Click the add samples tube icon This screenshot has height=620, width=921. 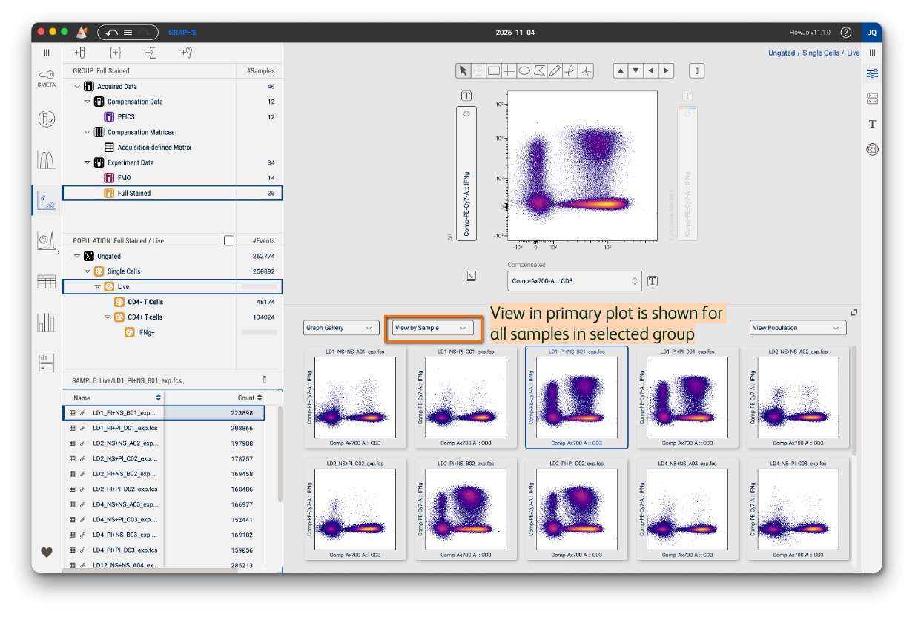click(x=79, y=53)
